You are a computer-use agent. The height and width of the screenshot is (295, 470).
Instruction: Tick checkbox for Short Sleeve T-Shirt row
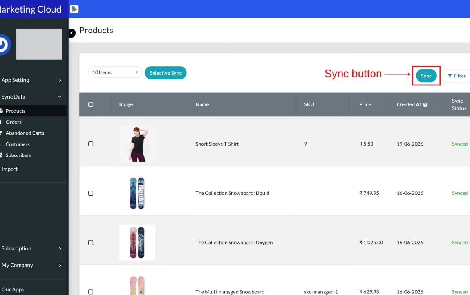[91, 144]
